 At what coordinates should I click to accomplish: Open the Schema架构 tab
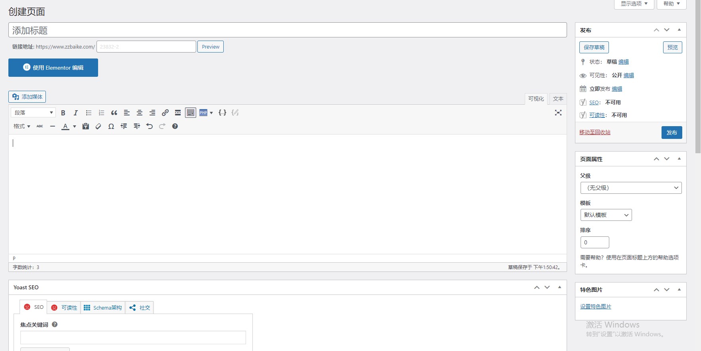(103, 308)
